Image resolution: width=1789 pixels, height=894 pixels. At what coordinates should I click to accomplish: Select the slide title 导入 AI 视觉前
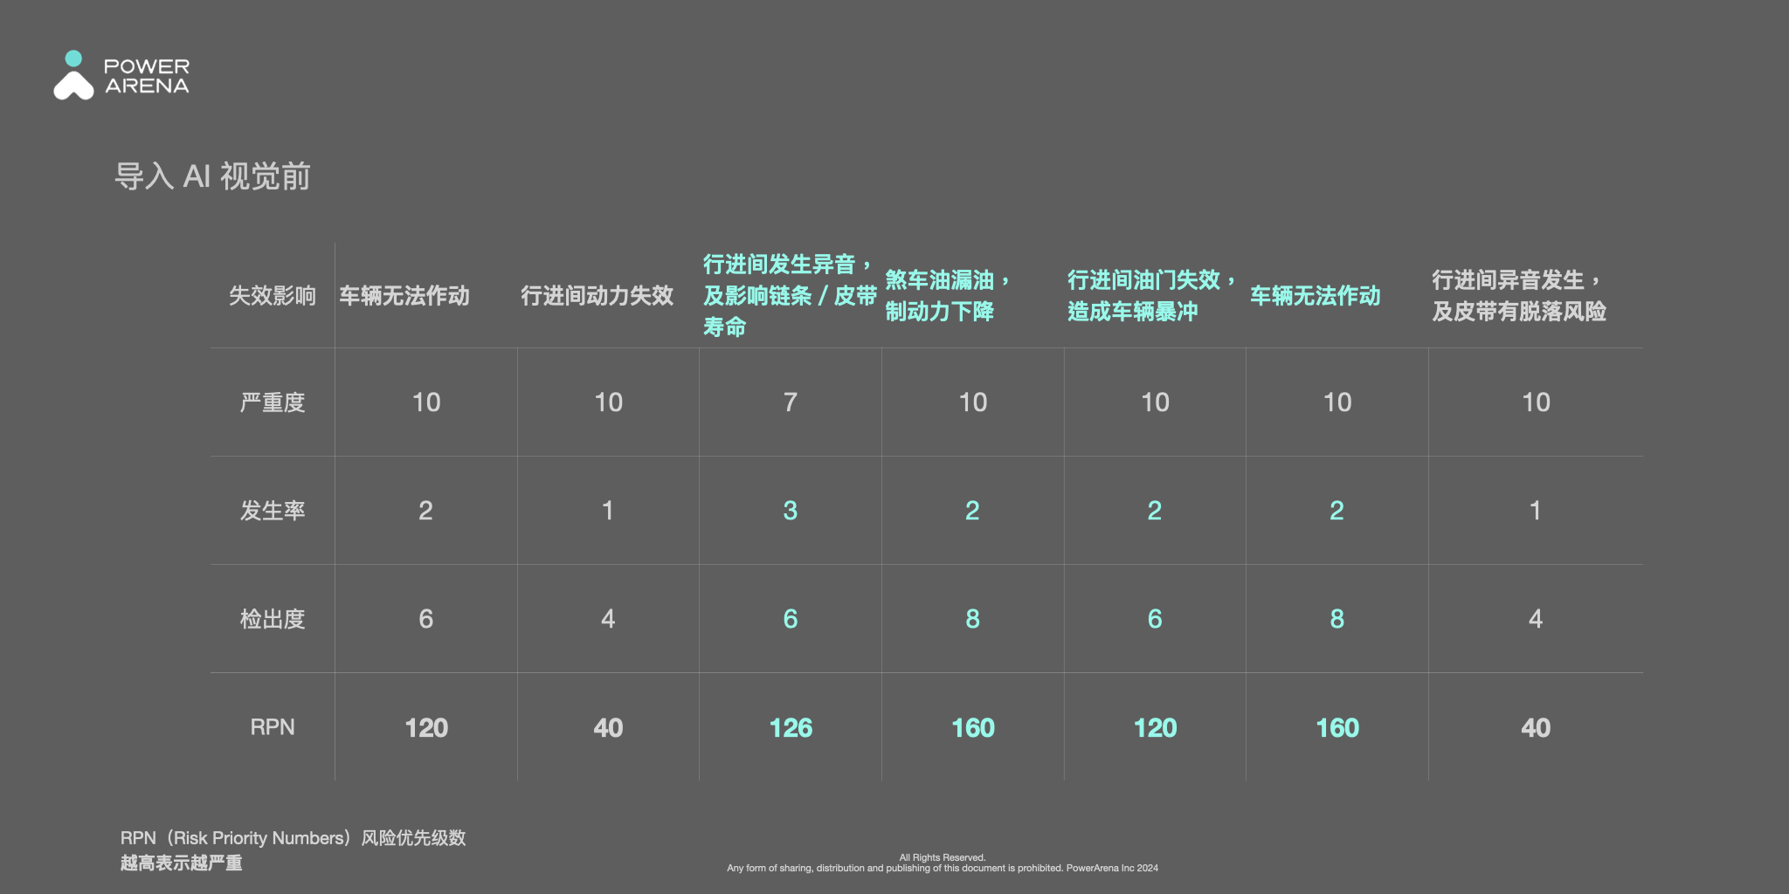212,176
